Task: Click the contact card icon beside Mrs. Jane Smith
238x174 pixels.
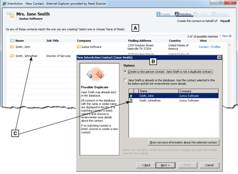Action: pos(10,15)
